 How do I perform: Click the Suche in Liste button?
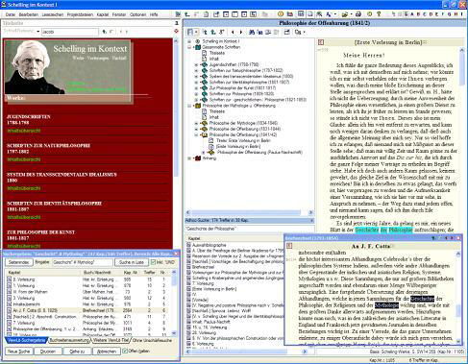(132, 262)
